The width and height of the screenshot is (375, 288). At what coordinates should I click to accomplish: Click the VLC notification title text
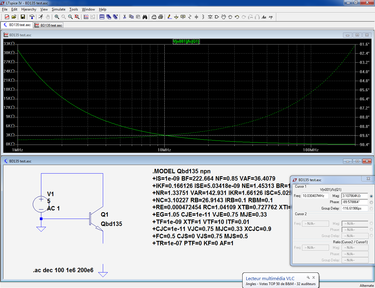pos(270,278)
